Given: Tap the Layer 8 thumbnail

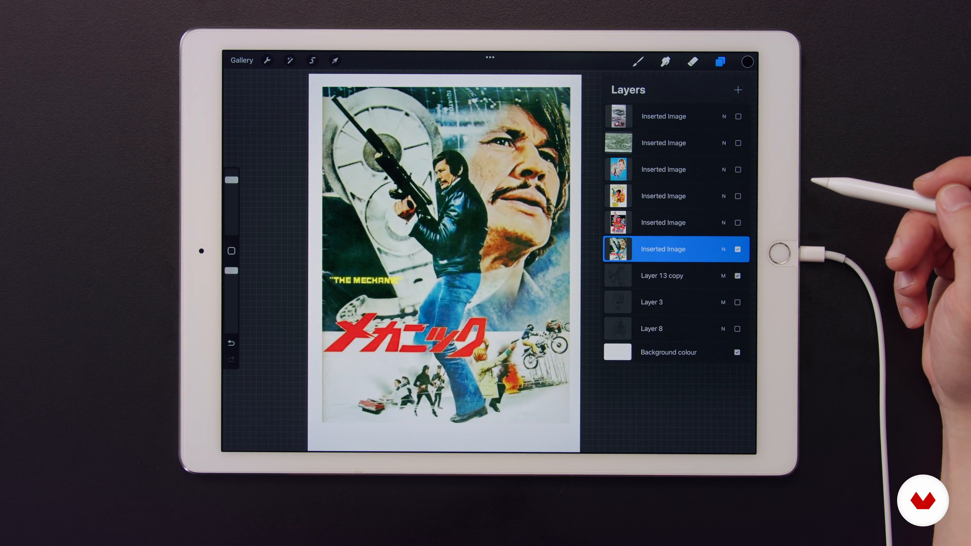Looking at the screenshot, I should click(618, 329).
